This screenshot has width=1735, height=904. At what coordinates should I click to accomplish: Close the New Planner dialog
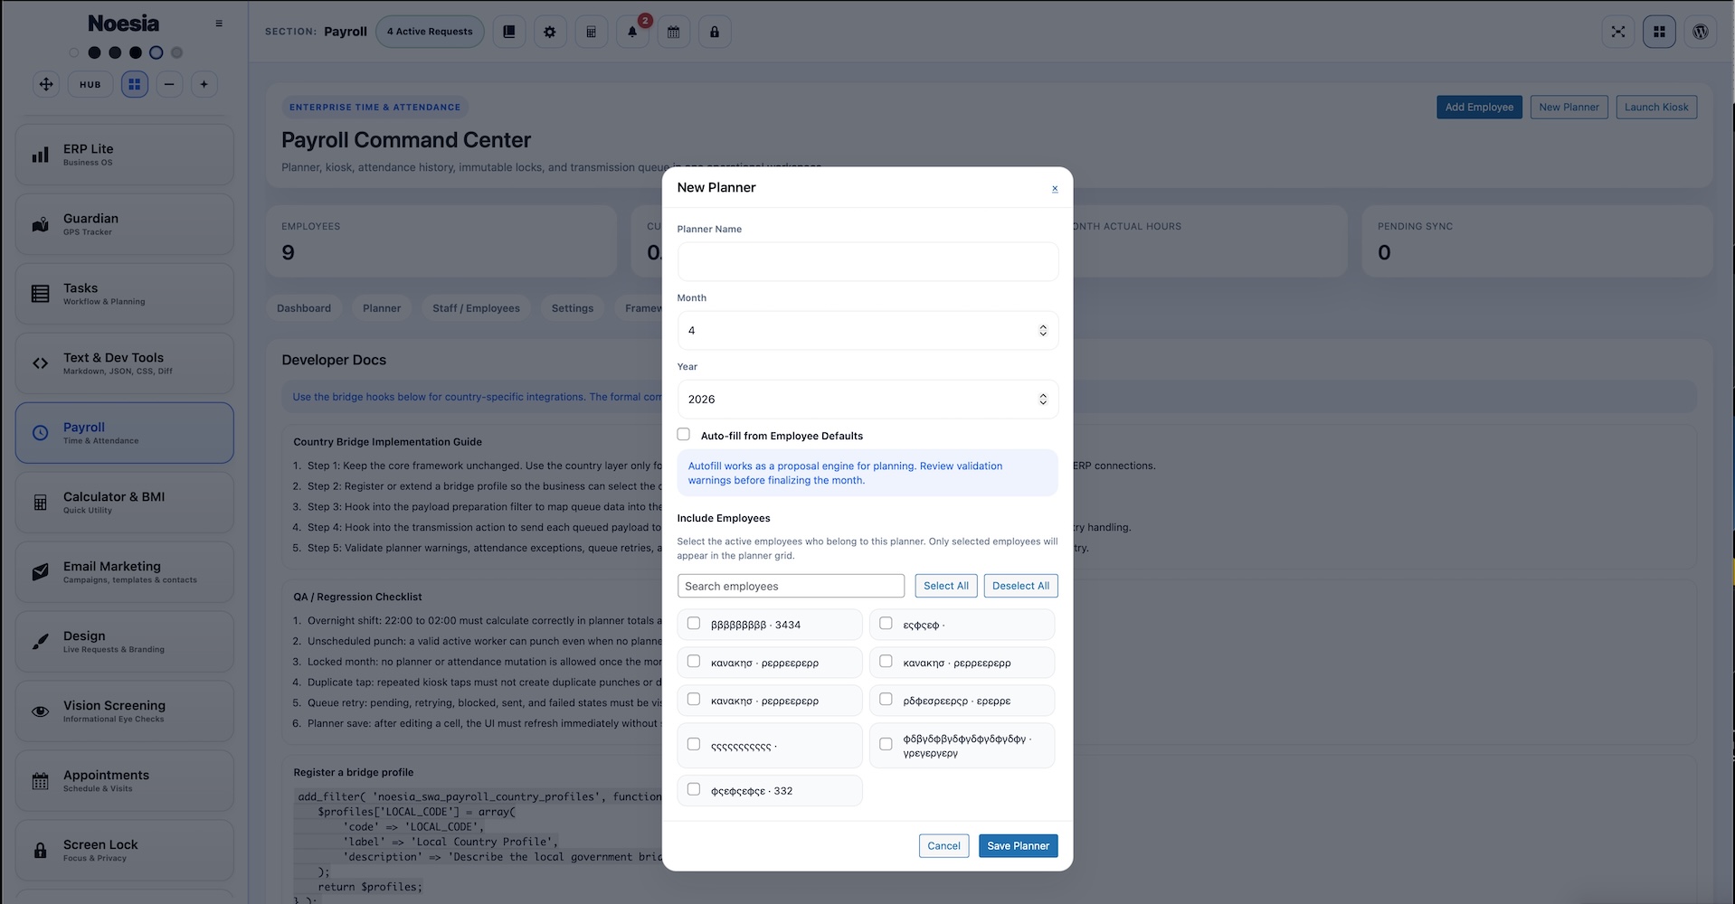coord(1055,189)
